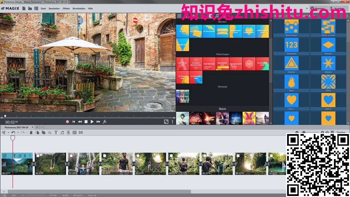Select the Blenden Basic tile
350x197 pixels.
[183, 45]
